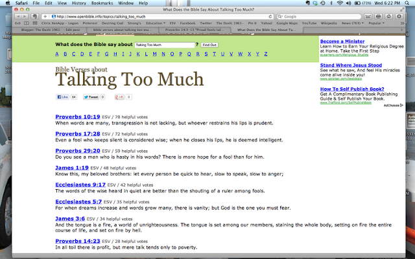Open the letter A topic index
The width and height of the screenshot is (415, 259).
point(57,54)
